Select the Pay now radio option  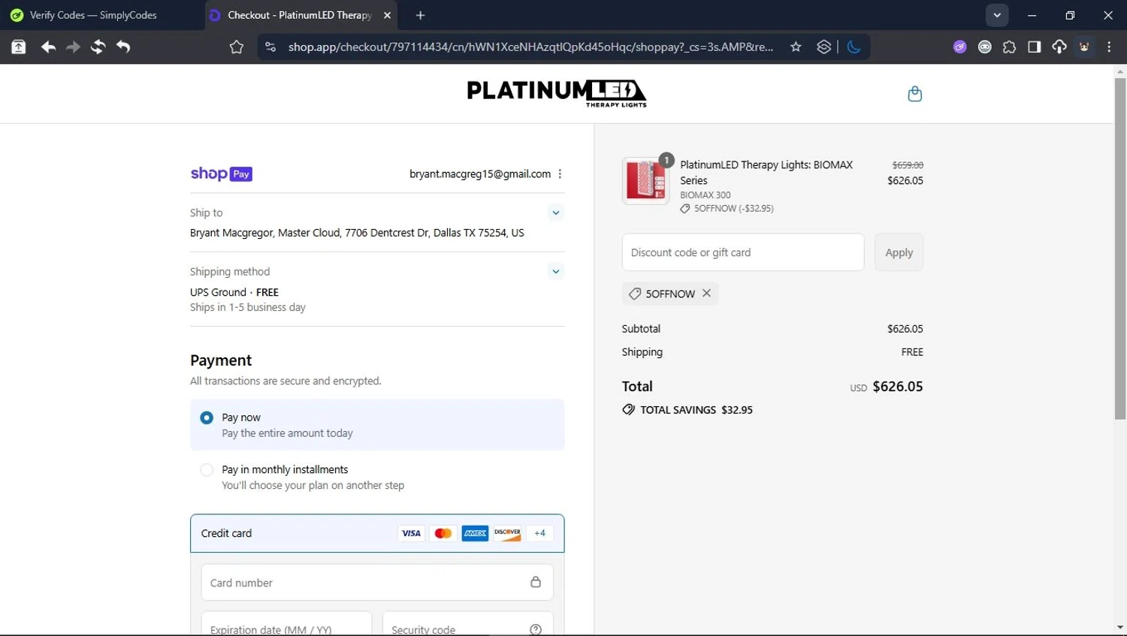click(207, 417)
